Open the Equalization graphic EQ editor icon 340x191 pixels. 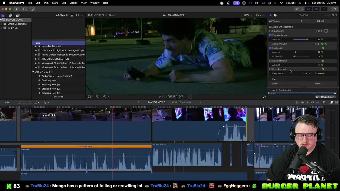[326, 31]
